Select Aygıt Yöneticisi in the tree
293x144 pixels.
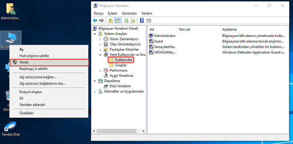point(121,76)
